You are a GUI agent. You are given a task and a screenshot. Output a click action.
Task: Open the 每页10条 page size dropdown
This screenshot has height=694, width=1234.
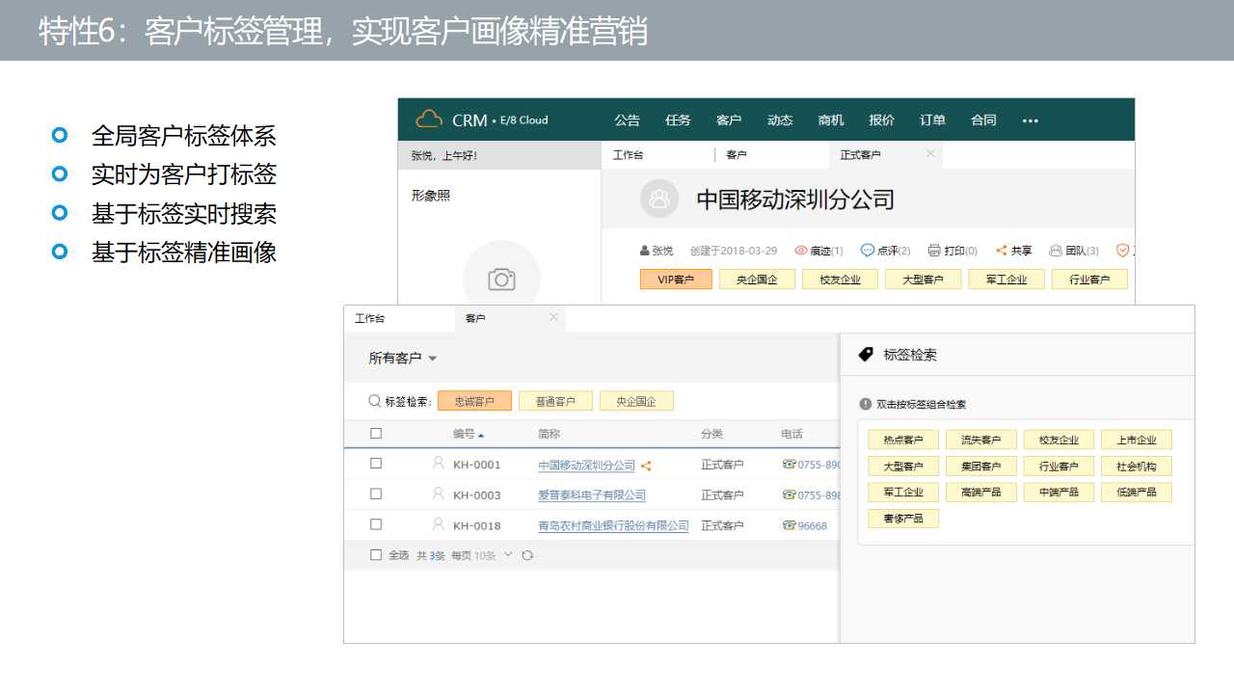tap(508, 555)
